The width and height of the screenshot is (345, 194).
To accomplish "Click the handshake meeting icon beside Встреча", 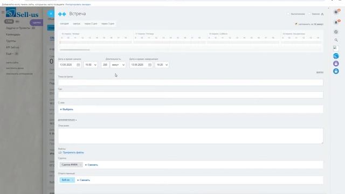I will [x=62, y=14].
